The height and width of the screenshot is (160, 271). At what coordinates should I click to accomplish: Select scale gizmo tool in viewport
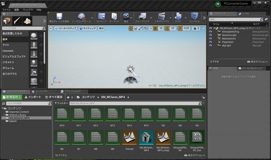point(140,28)
